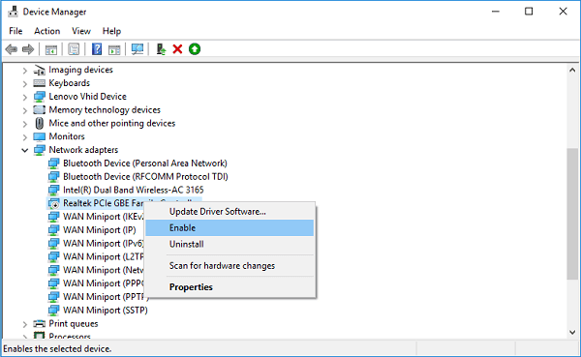Viewport: 581px width, 357px height.
Task: Click the Print queues printer icon
Action: click(x=40, y=324)
